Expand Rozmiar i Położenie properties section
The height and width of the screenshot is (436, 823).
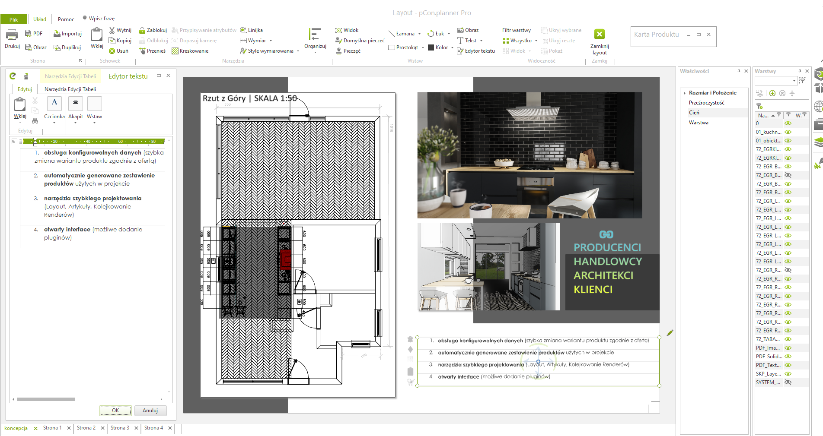pyautogui.click(x=685, y=93)
